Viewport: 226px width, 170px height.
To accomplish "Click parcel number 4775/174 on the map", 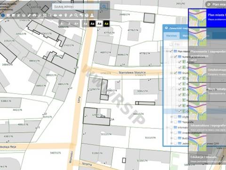I will [x=109, y=33].
